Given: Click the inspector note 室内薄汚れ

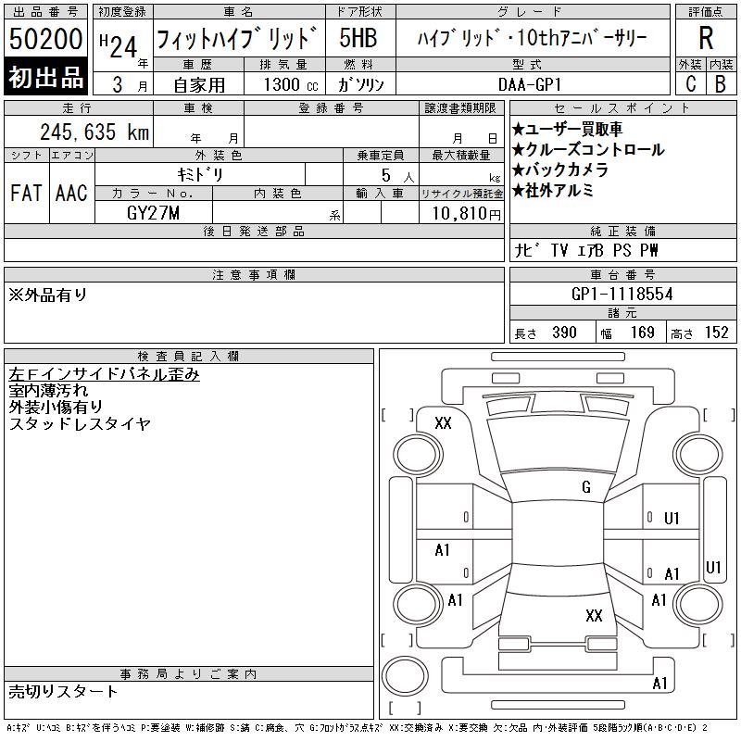Looking at the screenshot, I should click(x=49, y=391).
